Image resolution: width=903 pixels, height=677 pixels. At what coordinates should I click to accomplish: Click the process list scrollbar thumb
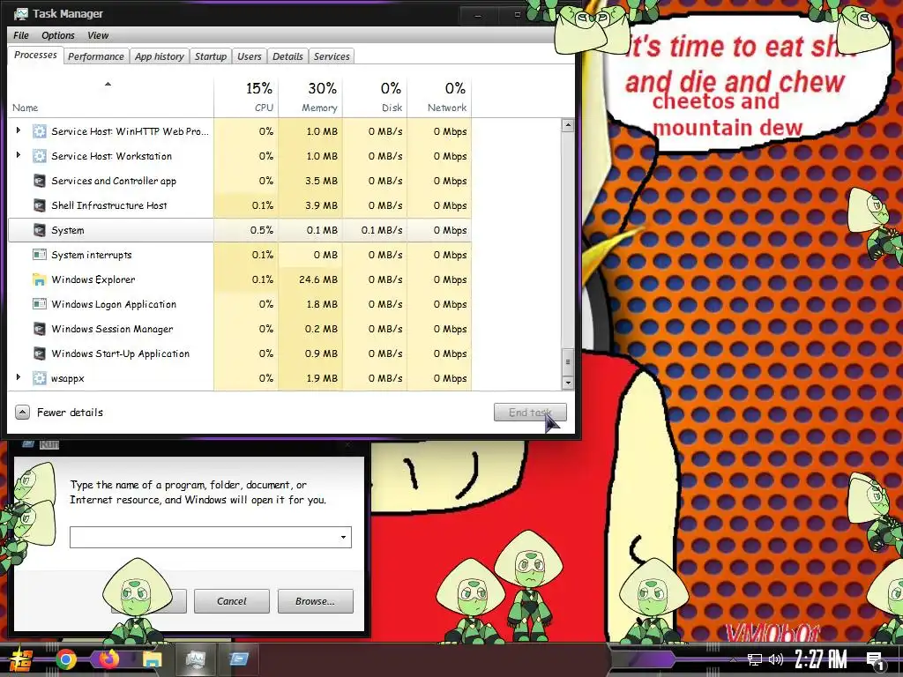point(568,361)
